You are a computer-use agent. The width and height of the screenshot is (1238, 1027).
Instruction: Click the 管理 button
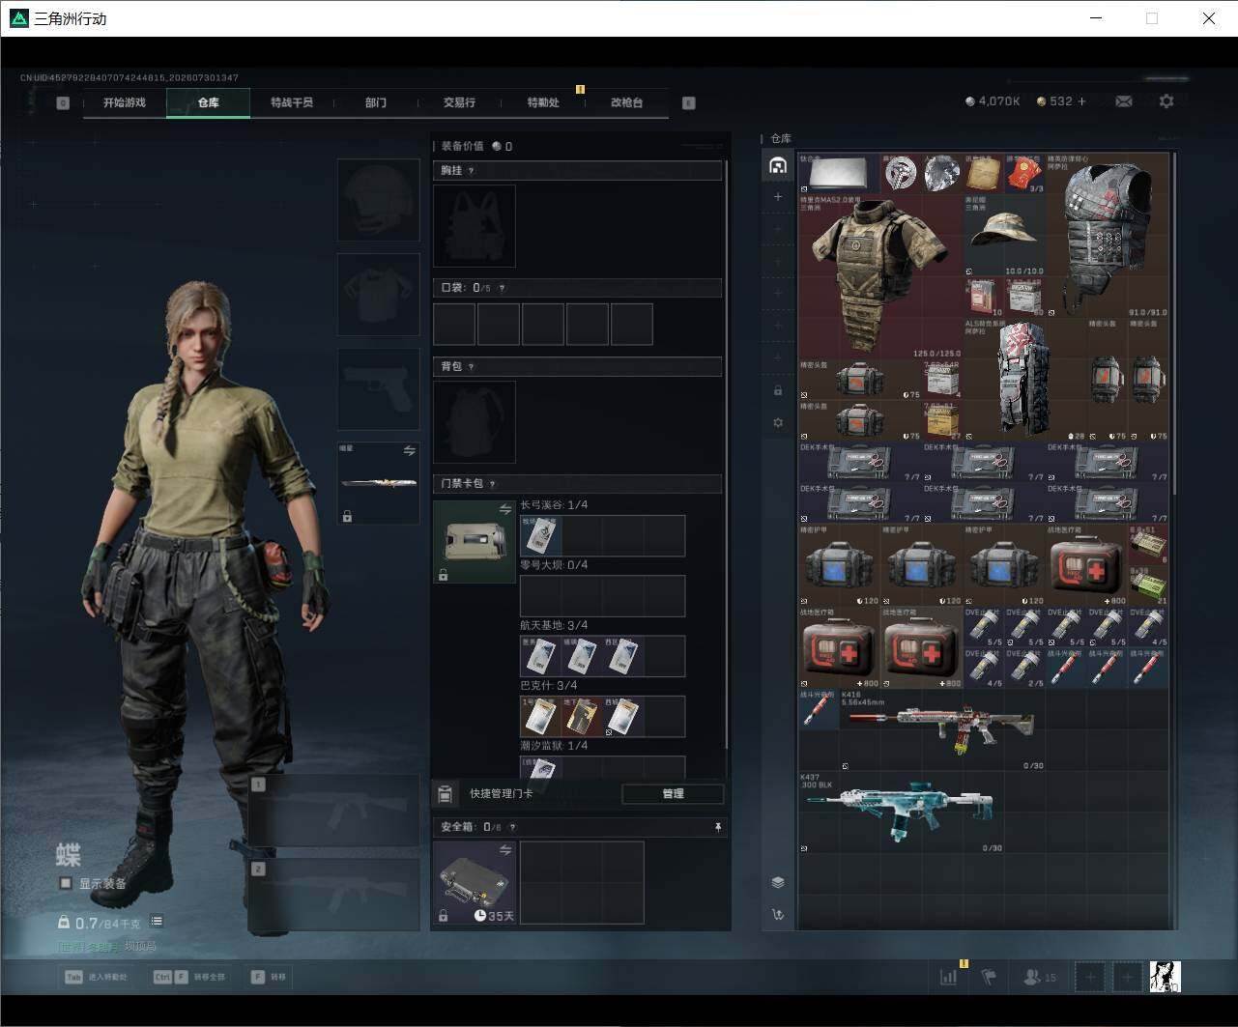click(673, 794)
